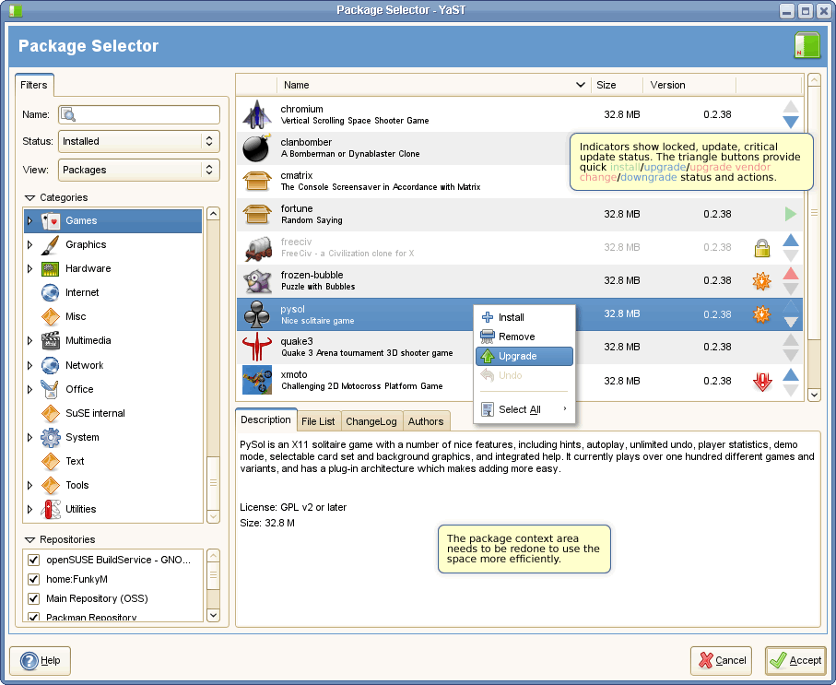
Task: Switch to the ChangeLog tab
Action: pyautogui.click(x=371, y=421)
